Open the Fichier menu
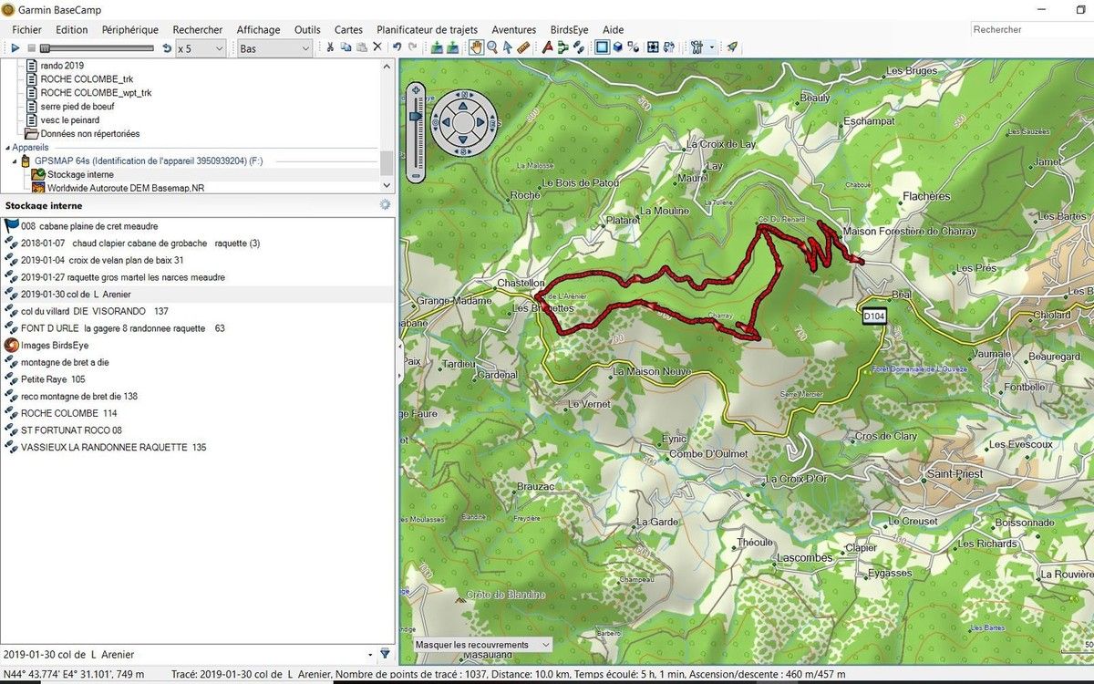 (x=27, y=29)
